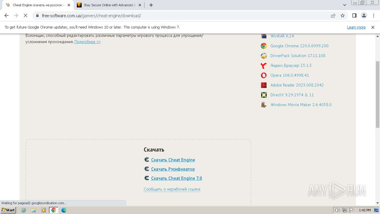
Task: Open Windows Explorer from the taskbar
Action: [x=34, y=210]
